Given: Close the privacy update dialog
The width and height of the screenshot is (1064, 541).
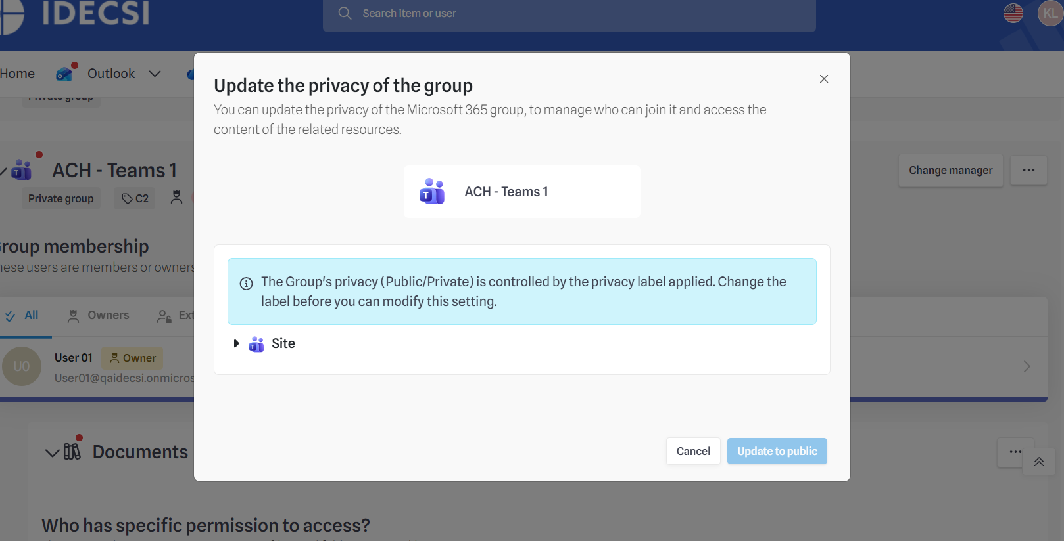Looking at the screenshot, I should pyautogui.click(x=824, y=79).
